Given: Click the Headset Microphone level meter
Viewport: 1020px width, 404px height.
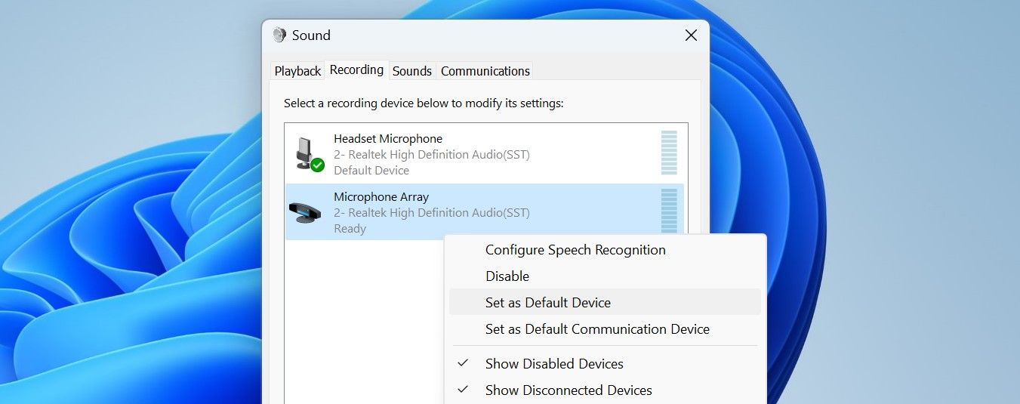Looking at the screenshot, I should point(669,153).
